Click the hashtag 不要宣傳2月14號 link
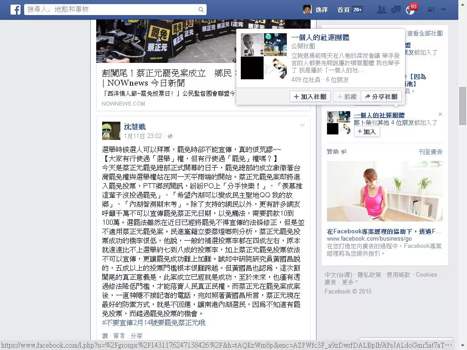Image resolution: width=467 pixels, height=350 pixels. [154, 323]
